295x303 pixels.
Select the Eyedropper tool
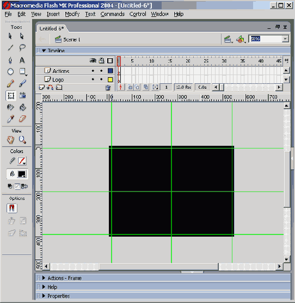coord(10,119)
